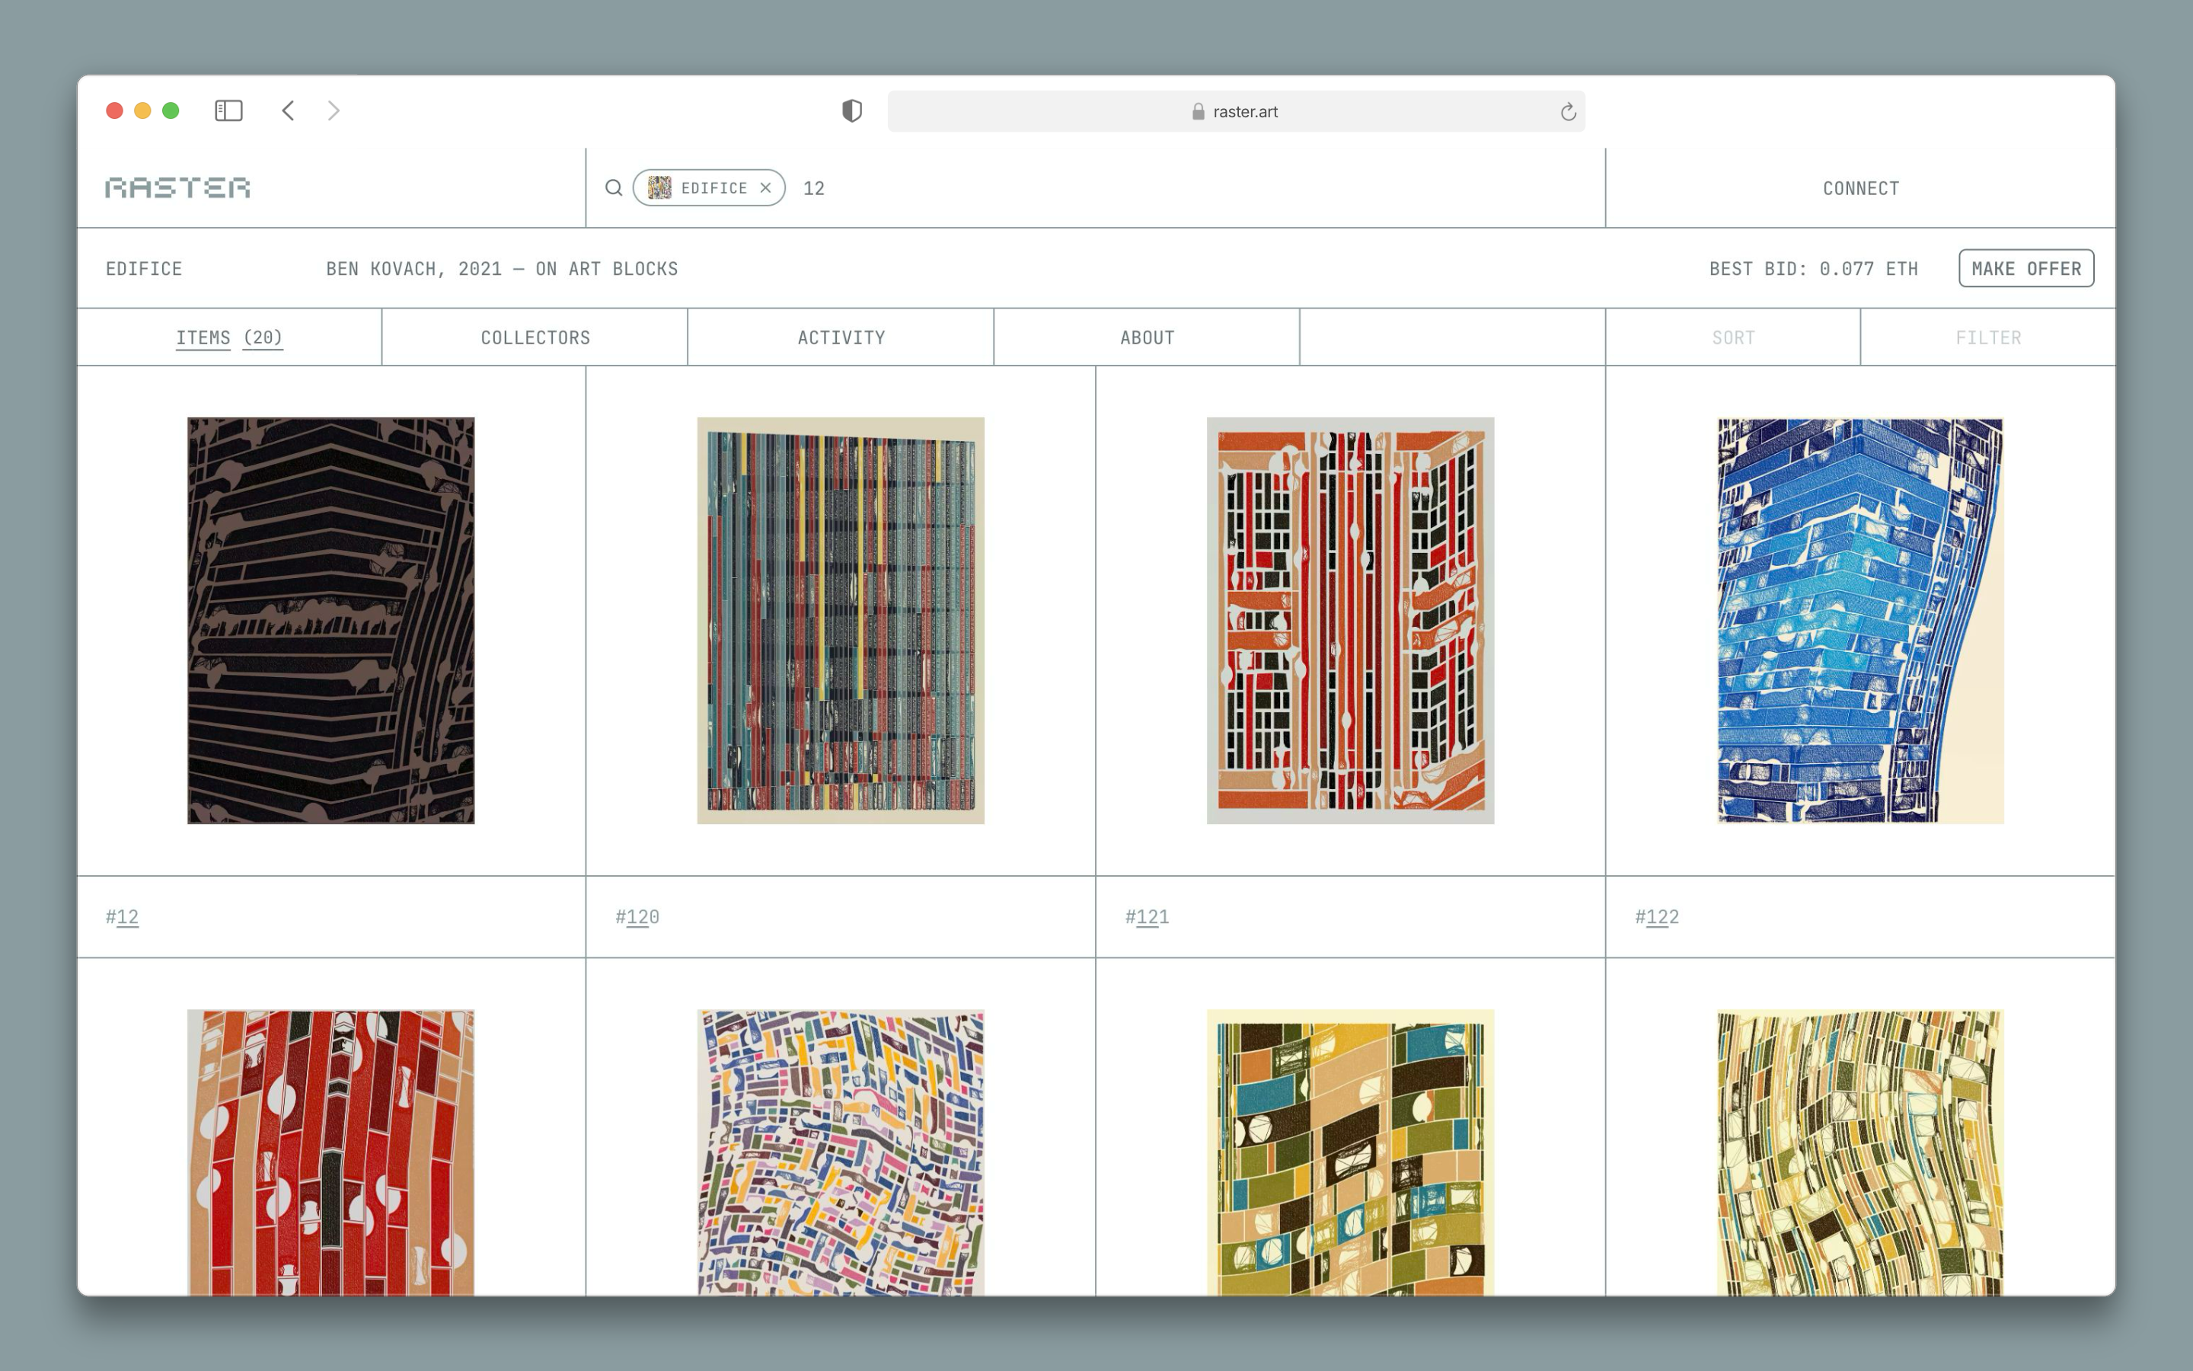Go forward with the right arrow

(x=334, y=110)
